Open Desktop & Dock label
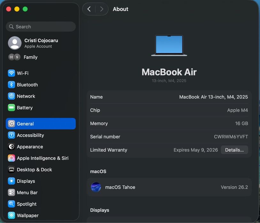Viewport: 260px width, 223px height. click(x=34, y=169)
